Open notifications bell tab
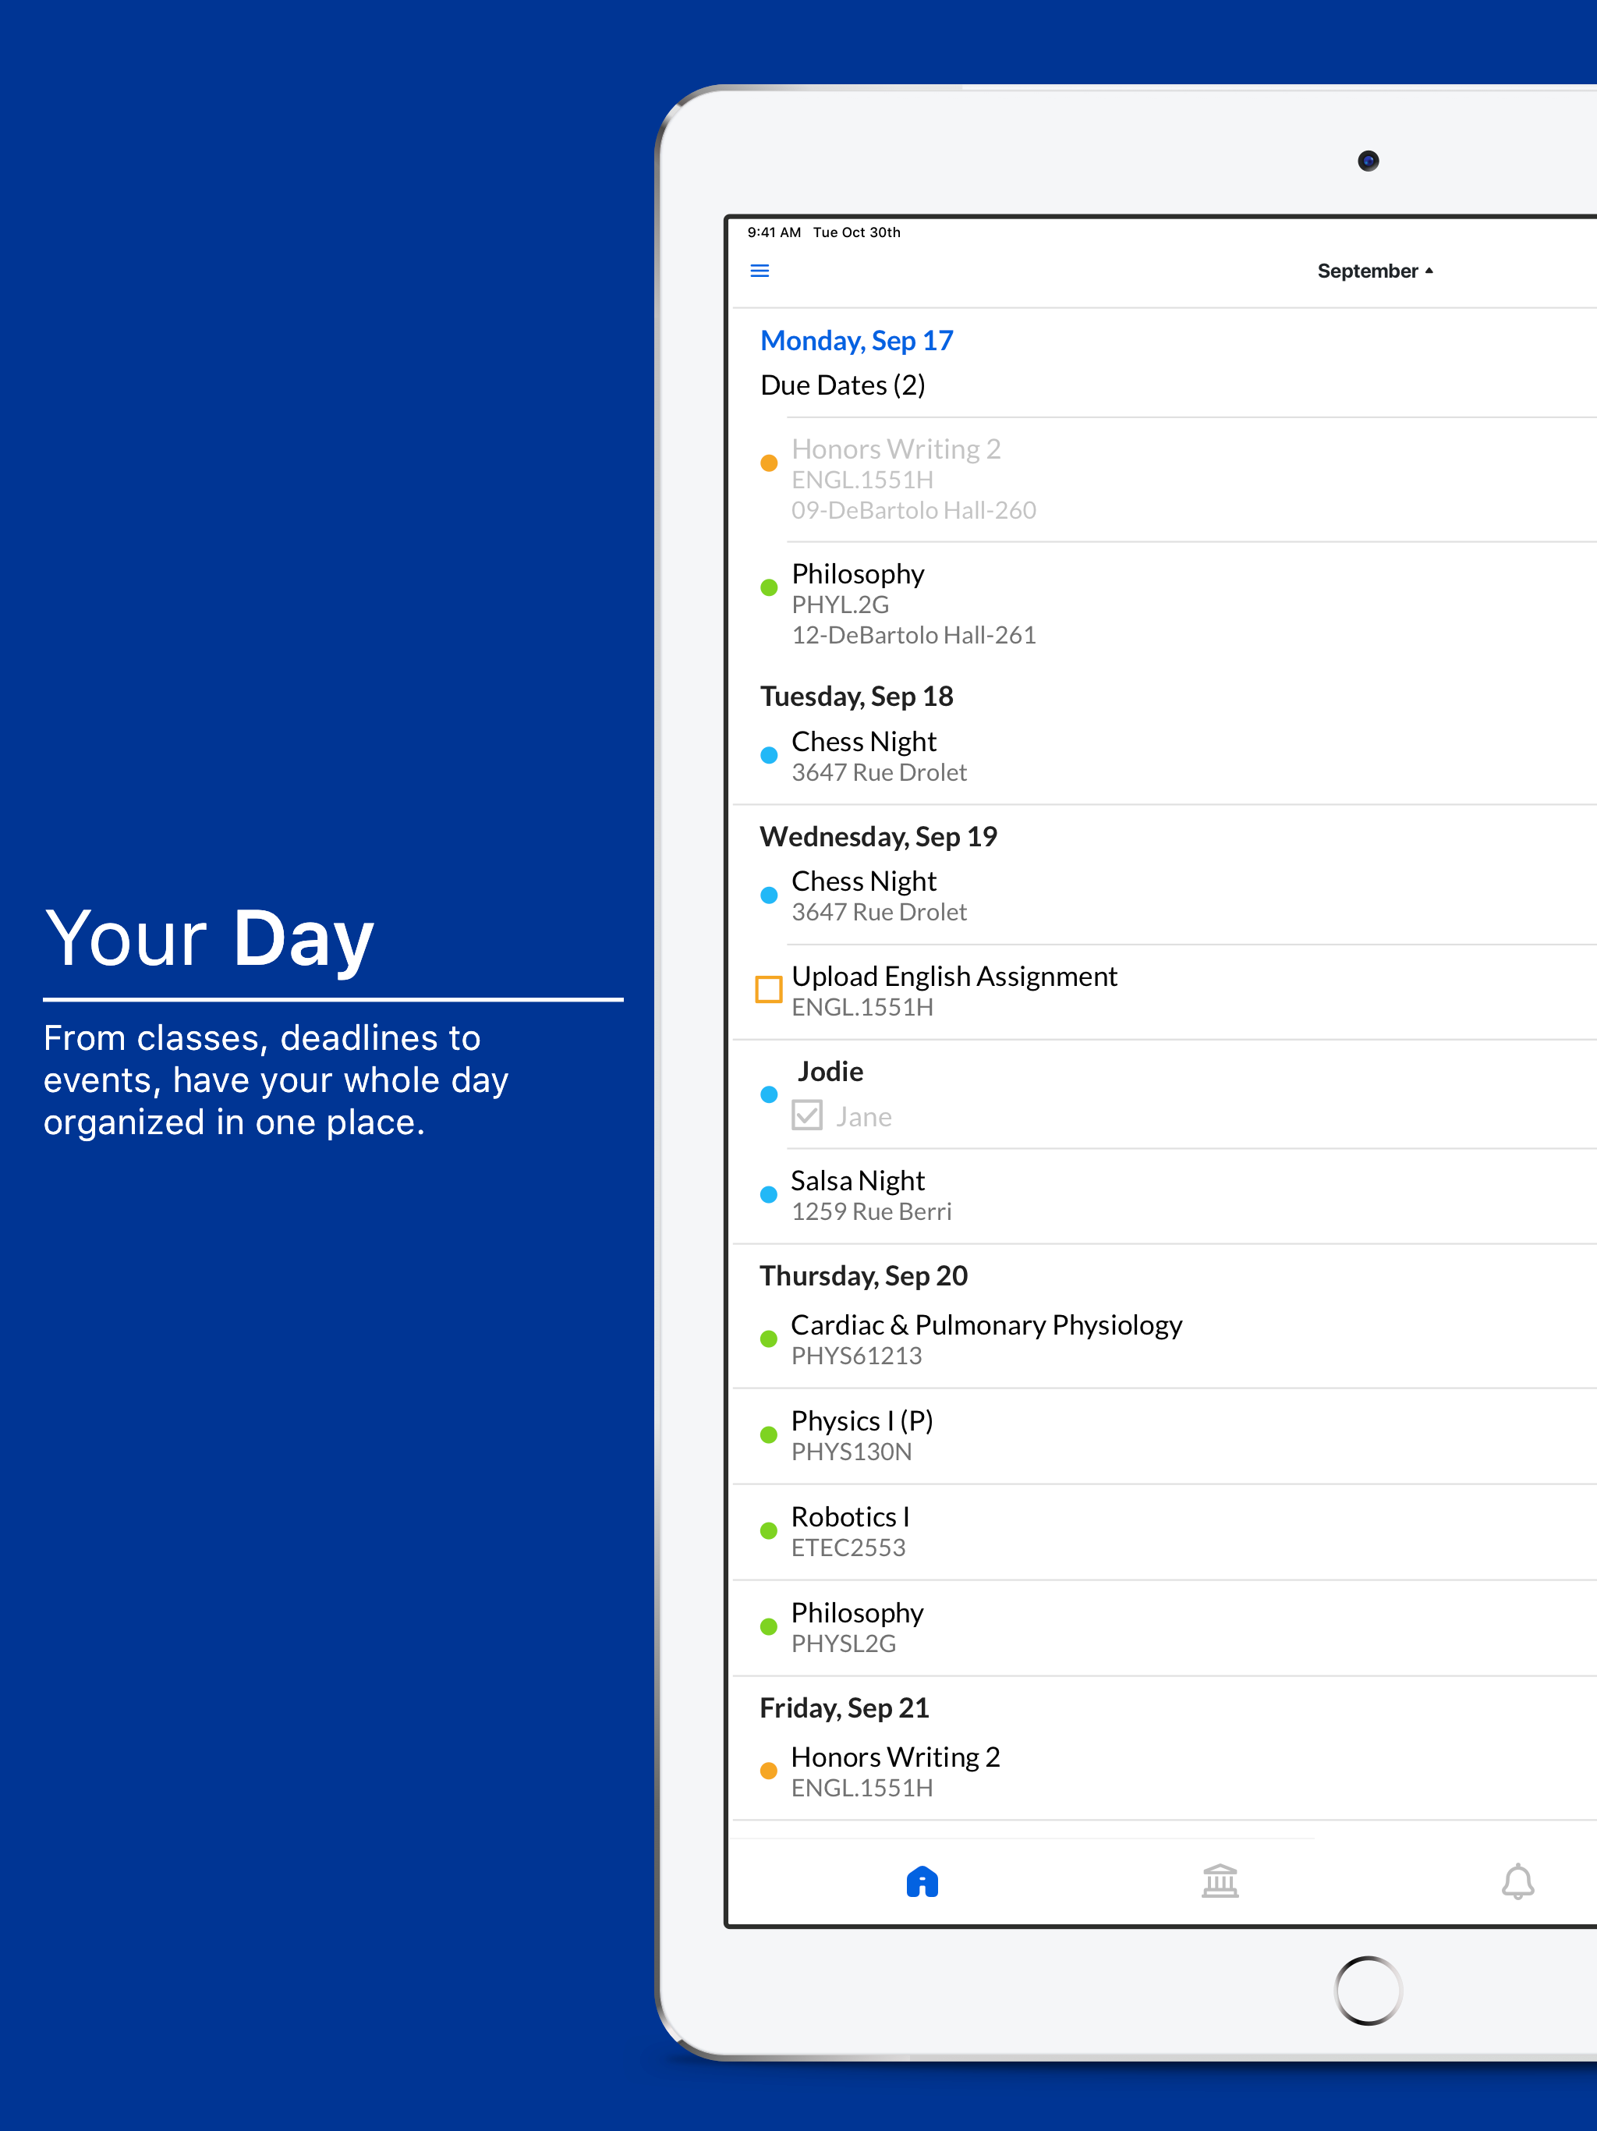Image resolution: width=1597 pixels, height=2131 pixels. pyautogui.click(x=1517, y=1881)
